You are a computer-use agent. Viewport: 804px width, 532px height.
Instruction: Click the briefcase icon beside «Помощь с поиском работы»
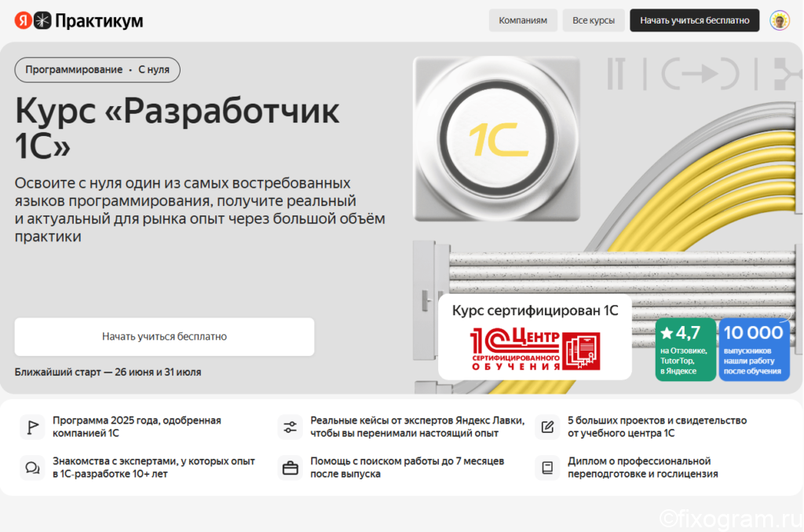pyautogui.click(x=291, y=468)
